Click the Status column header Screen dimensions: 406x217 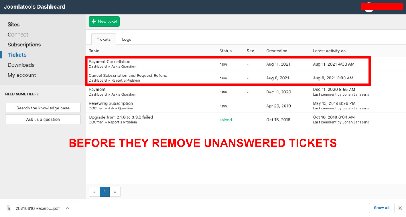225,51
